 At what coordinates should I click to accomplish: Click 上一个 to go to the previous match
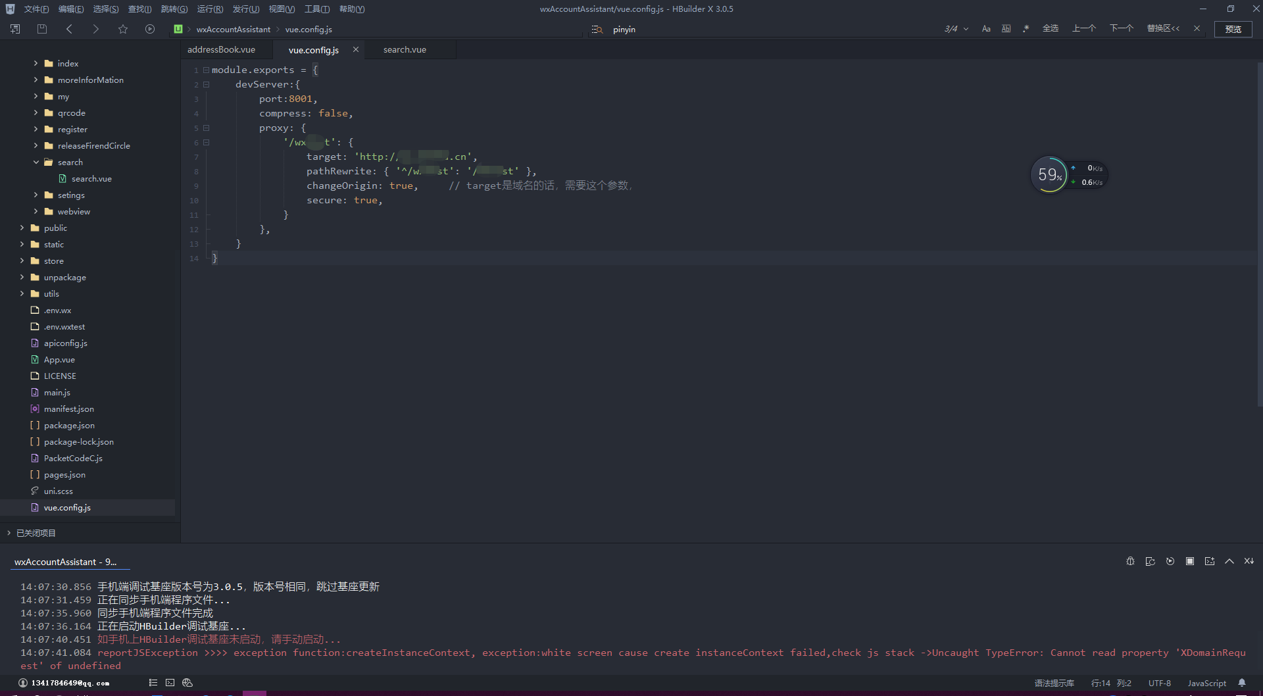pos(1084,28)
